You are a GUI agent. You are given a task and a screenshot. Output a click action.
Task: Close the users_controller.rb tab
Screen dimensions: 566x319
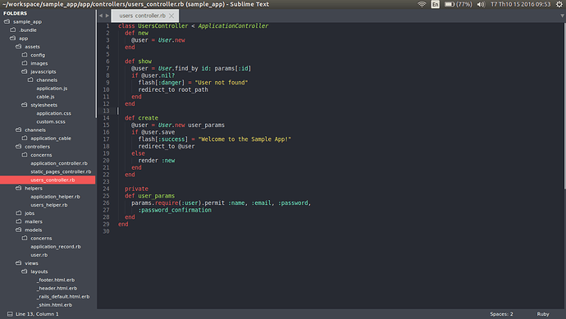click(171, 16)
